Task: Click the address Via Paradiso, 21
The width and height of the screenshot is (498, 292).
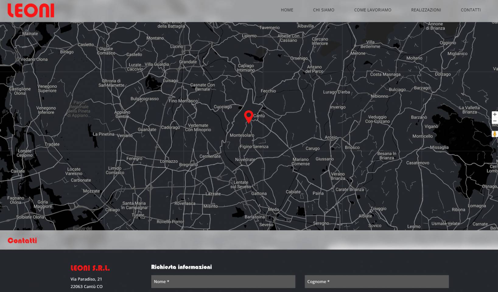Action: 86,279
